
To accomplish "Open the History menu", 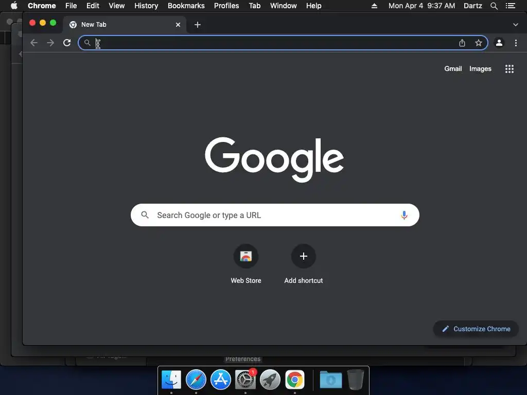I will pos(146,6).
